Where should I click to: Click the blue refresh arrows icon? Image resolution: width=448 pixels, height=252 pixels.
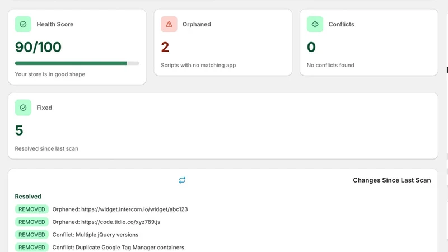click(x=183, y=180)
